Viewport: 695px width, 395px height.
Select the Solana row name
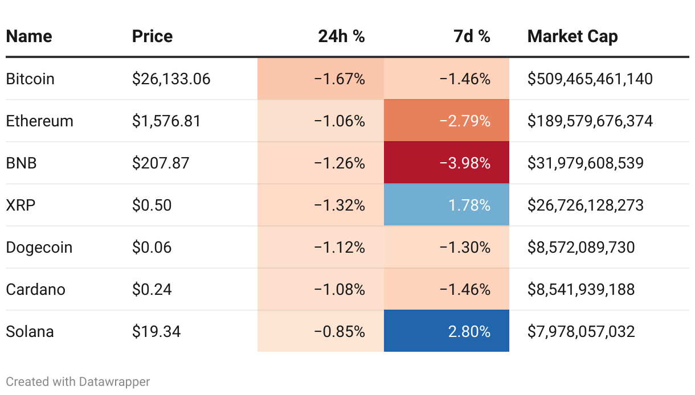pyautogui.click(x=30, y=331)
